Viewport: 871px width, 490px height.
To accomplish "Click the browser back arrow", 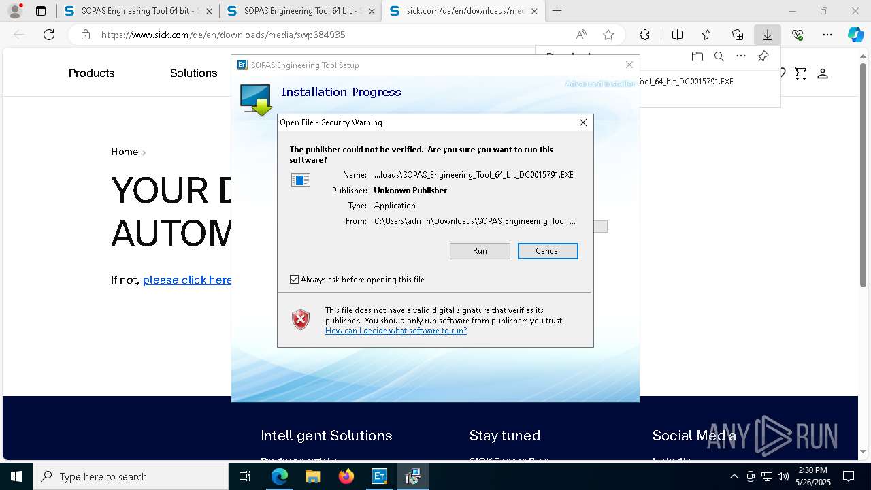I will [19, 35].
